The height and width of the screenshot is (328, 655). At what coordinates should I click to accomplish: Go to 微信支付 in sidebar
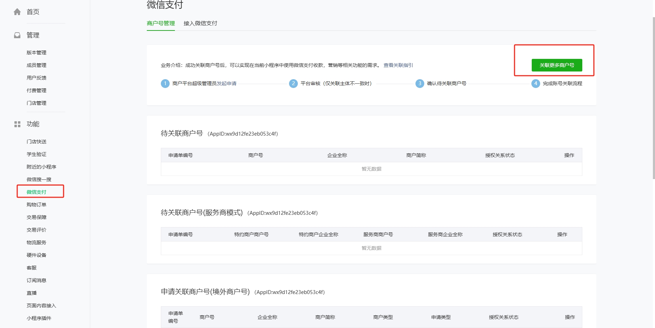pyautogui.click(x=37, y=192)
